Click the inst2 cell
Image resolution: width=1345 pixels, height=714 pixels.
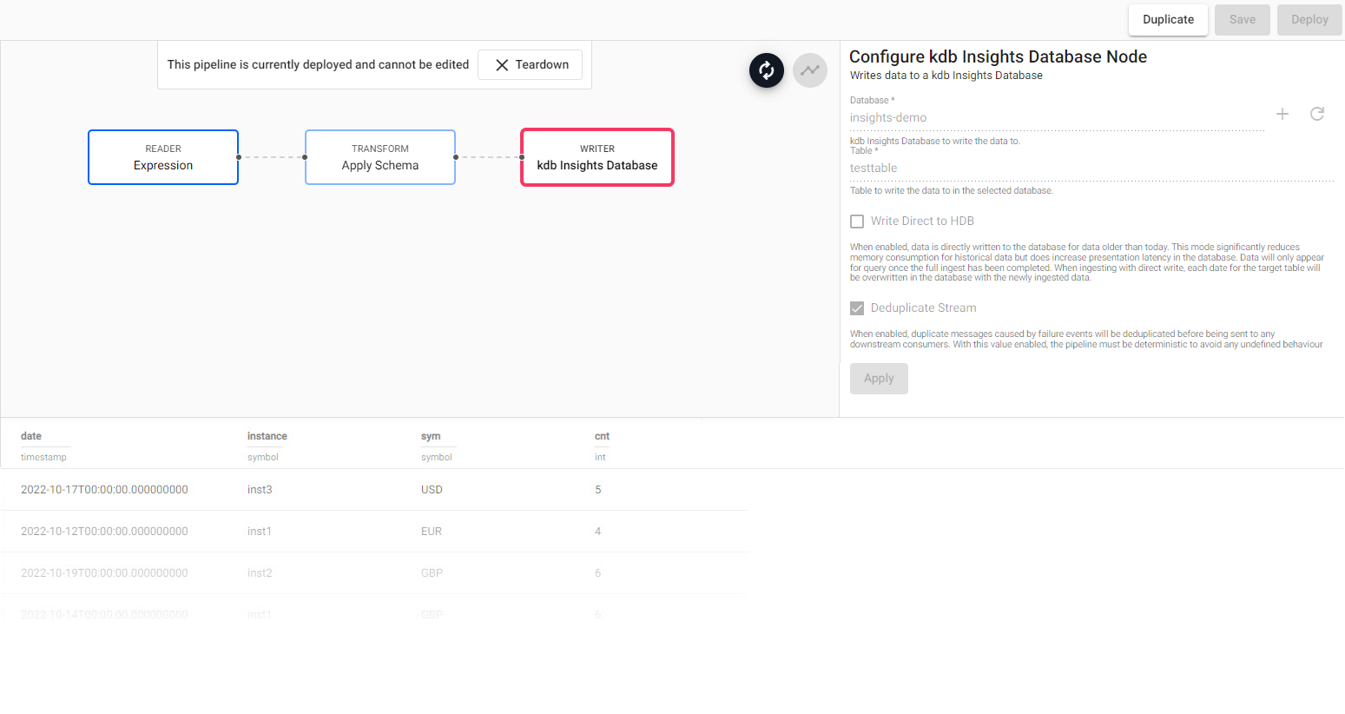click(260, 573)
